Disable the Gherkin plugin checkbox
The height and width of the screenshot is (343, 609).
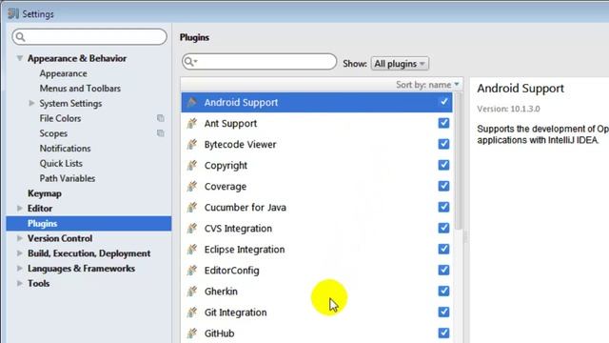click(443, 291)
